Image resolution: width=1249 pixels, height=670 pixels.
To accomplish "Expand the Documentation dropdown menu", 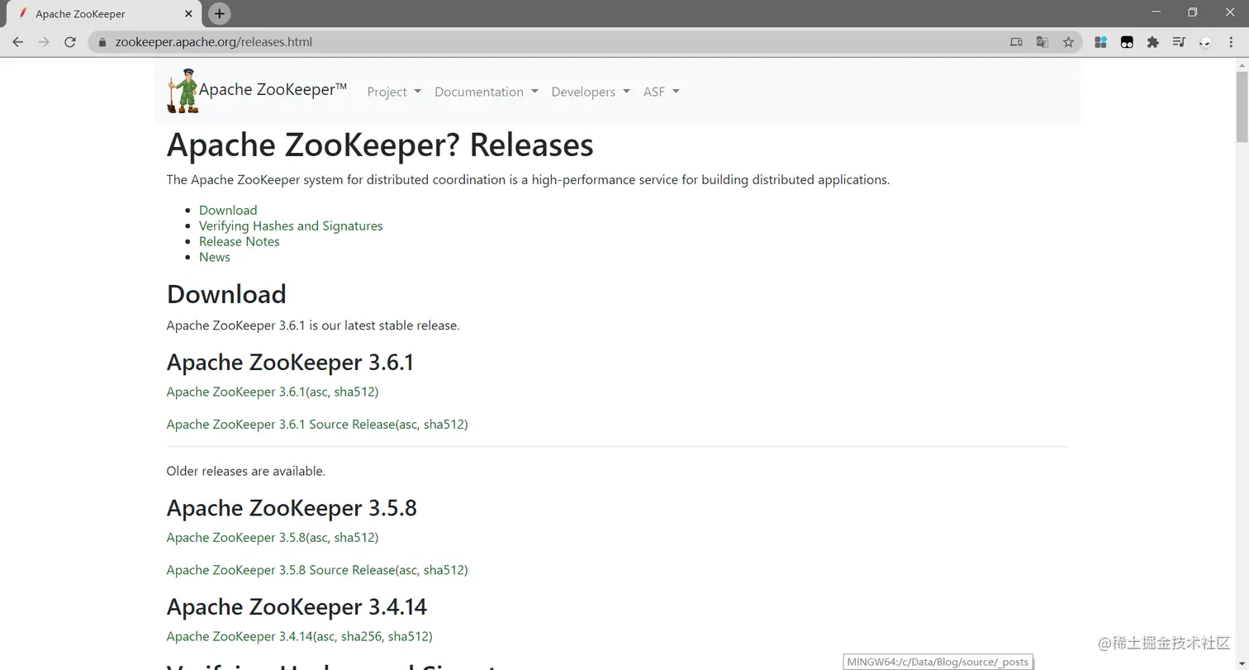I will [487, 92].
